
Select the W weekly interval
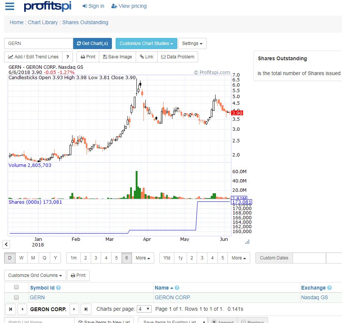(x=22, y=258)
